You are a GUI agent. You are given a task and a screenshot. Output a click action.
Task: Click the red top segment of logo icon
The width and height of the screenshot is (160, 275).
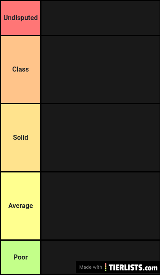click(106, 264)
